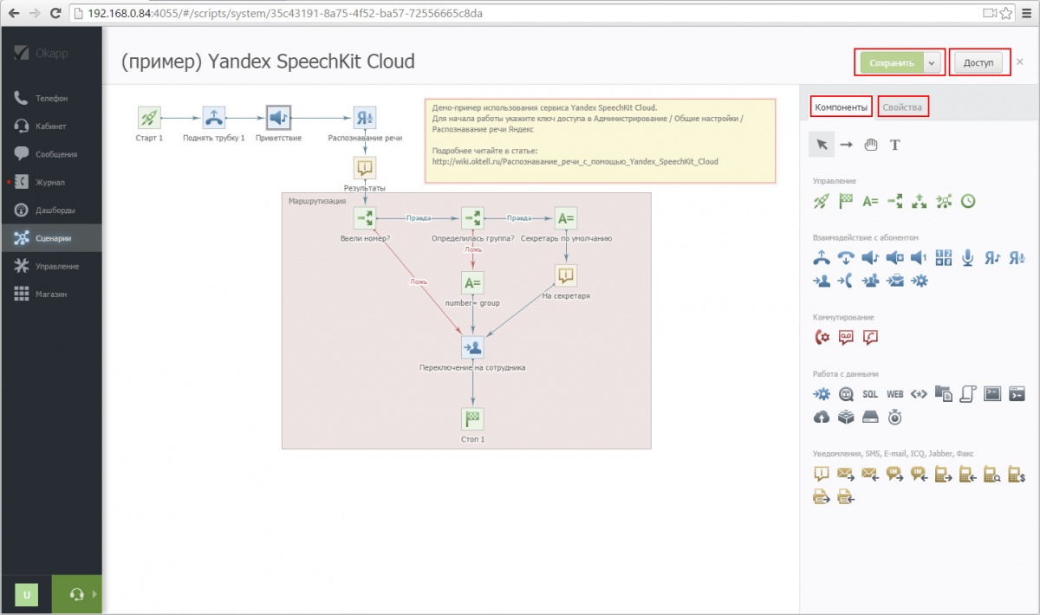Screen dimensions: 1040x615
Task: Choose the text T tool
Action: click(895, 145)
